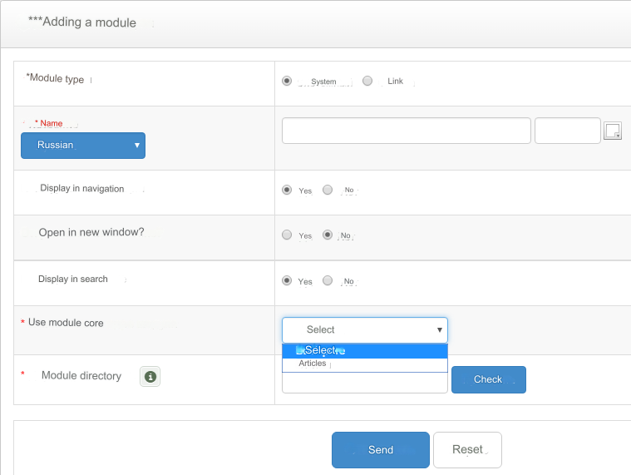Focus the wide Name text field
Screen dimensions: 631x475
pyautogui.click(x=406, y=131)
